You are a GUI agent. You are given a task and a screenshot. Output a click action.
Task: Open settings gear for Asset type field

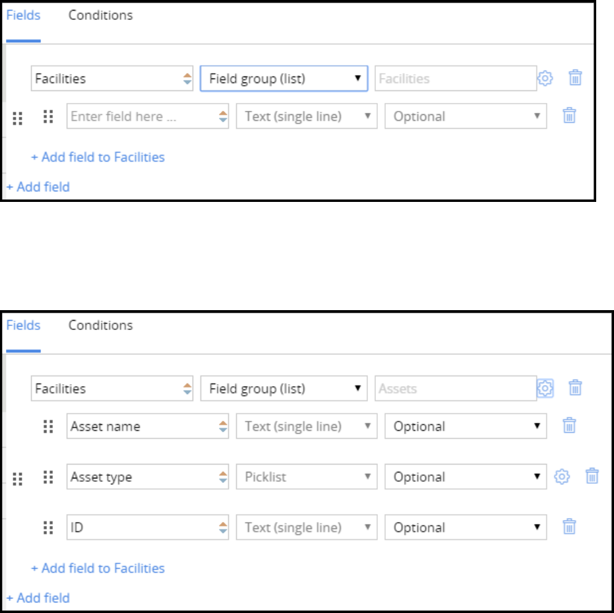pos(561,476)
